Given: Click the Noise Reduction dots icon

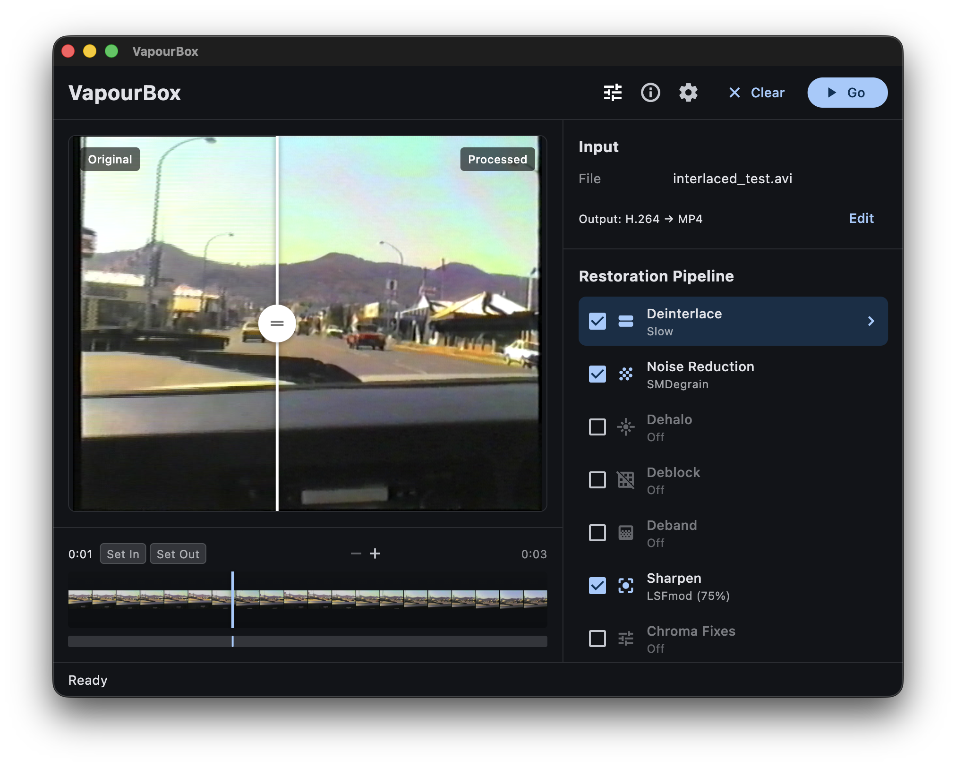Looking at the screenshot, I should [x=626, y=374].
